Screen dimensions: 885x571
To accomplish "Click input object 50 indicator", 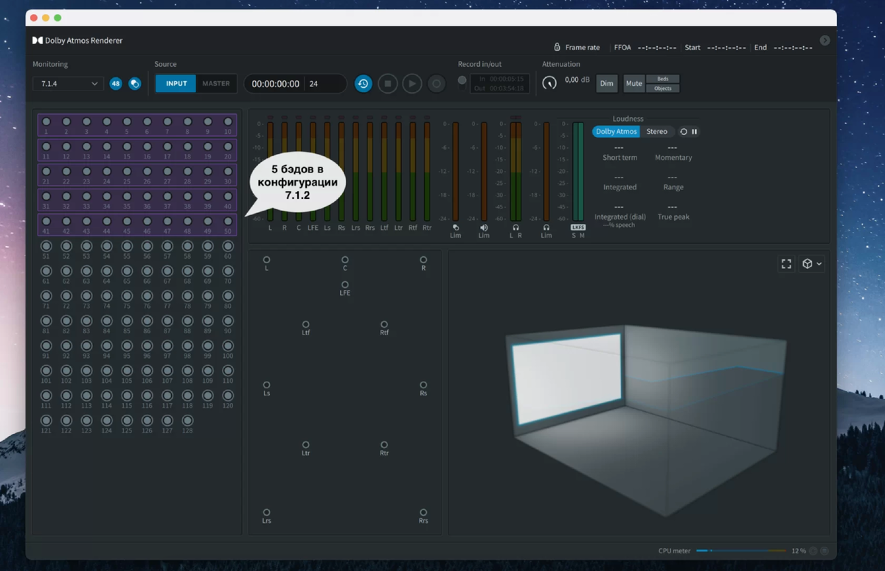I will [x=228, y=222].
